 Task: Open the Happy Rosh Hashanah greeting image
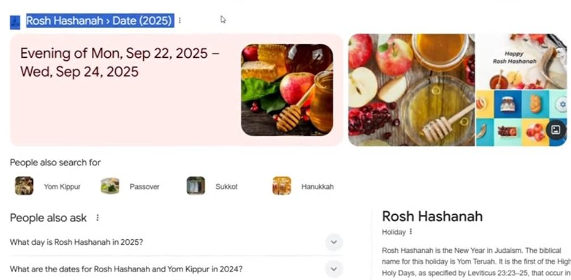(522, 61)
